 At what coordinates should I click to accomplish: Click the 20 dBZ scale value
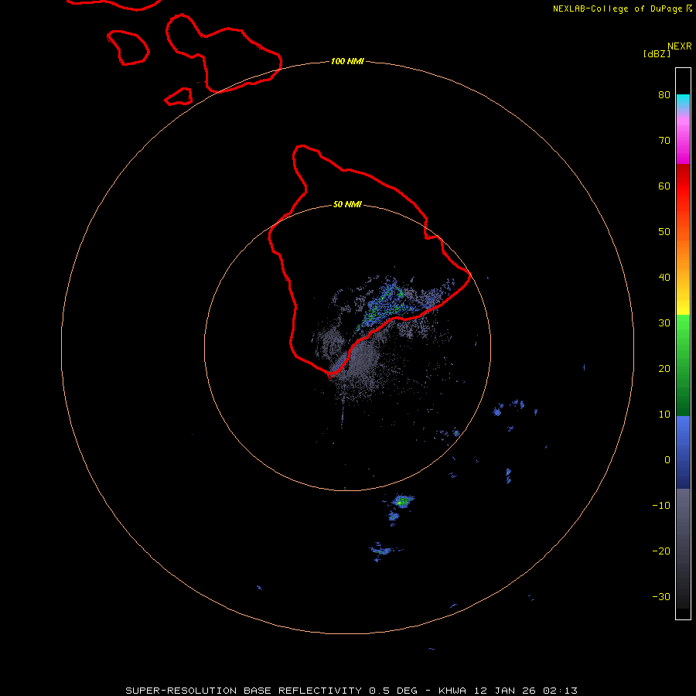664,368
